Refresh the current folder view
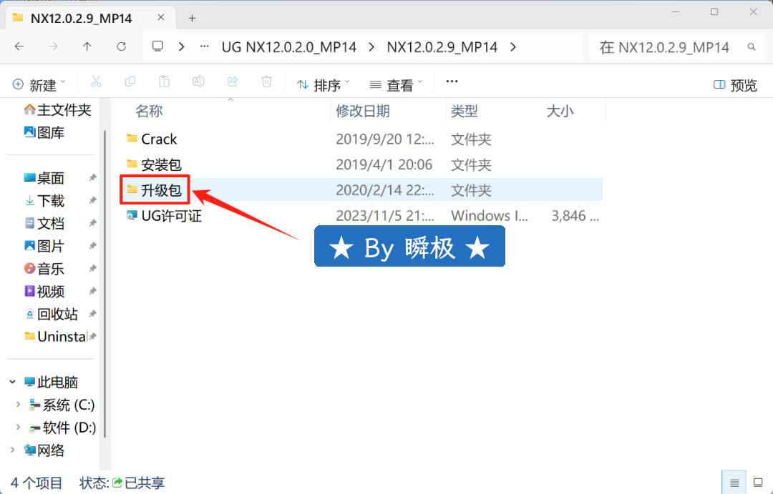 [x=122, y=46]
